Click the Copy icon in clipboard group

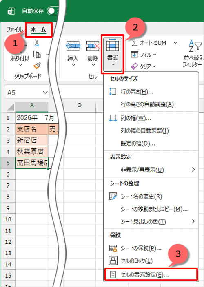coord(37,55)
